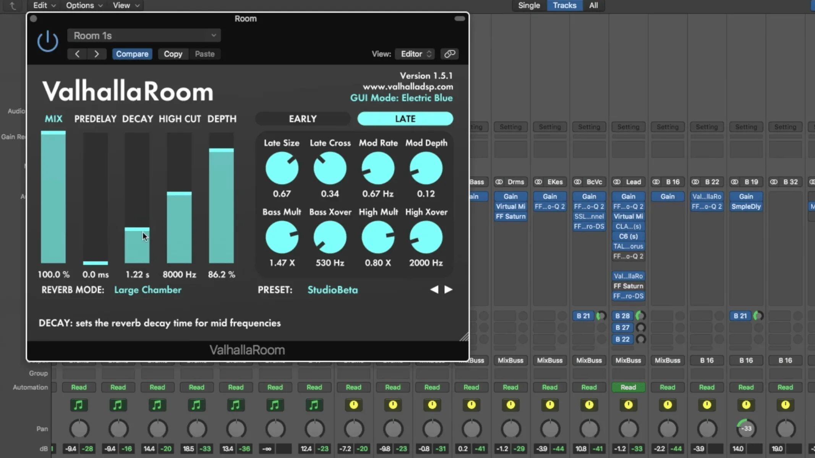This screenshot has width=815, height=458.
Task: Switch to the EARLY reverb section
Action: [303, 119]
